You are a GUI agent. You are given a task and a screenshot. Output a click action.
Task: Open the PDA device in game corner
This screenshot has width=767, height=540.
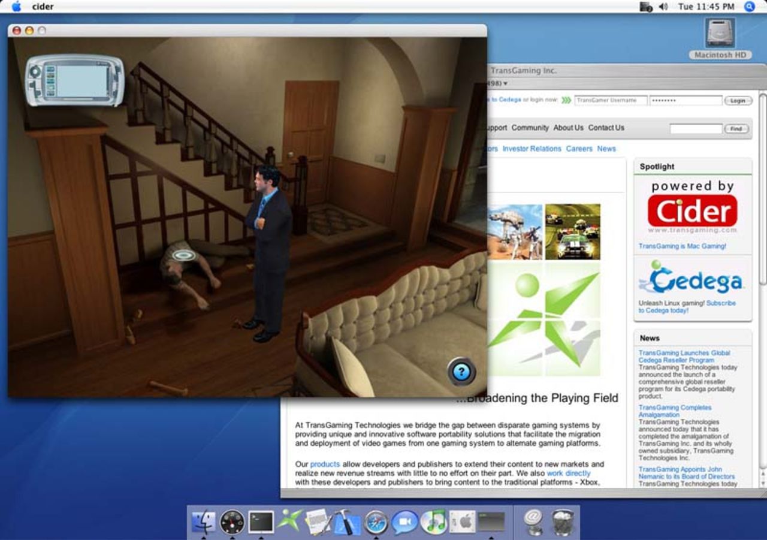click(x=75, y=80)
